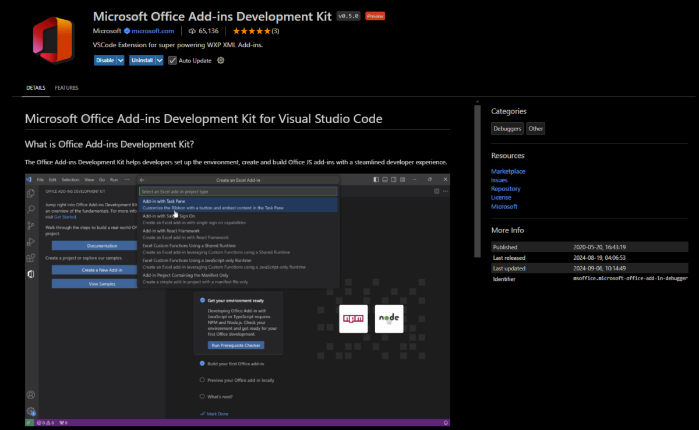Uncheck the Auto Update checkbox
The image size is (699, 430).
point(172,60)
